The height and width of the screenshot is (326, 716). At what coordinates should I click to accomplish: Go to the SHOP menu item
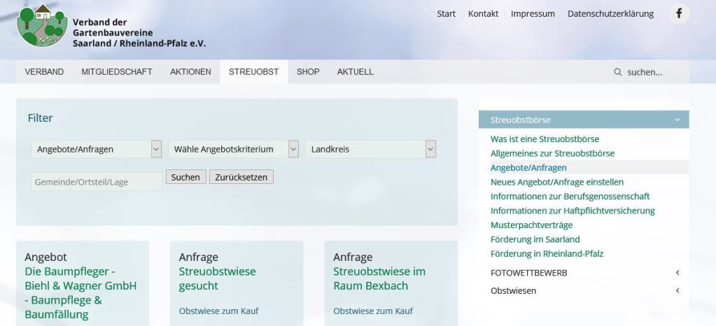(x=308, y=72)
